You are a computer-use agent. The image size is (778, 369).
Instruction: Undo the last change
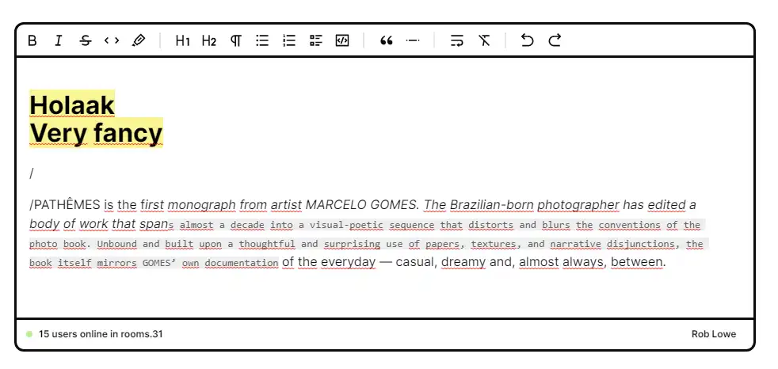(x=528, y=40)
